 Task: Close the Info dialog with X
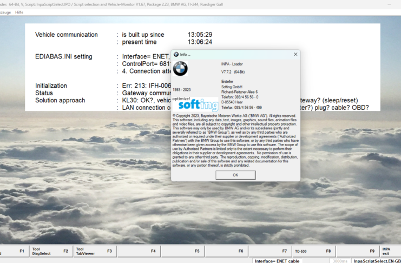click(295, 54)
